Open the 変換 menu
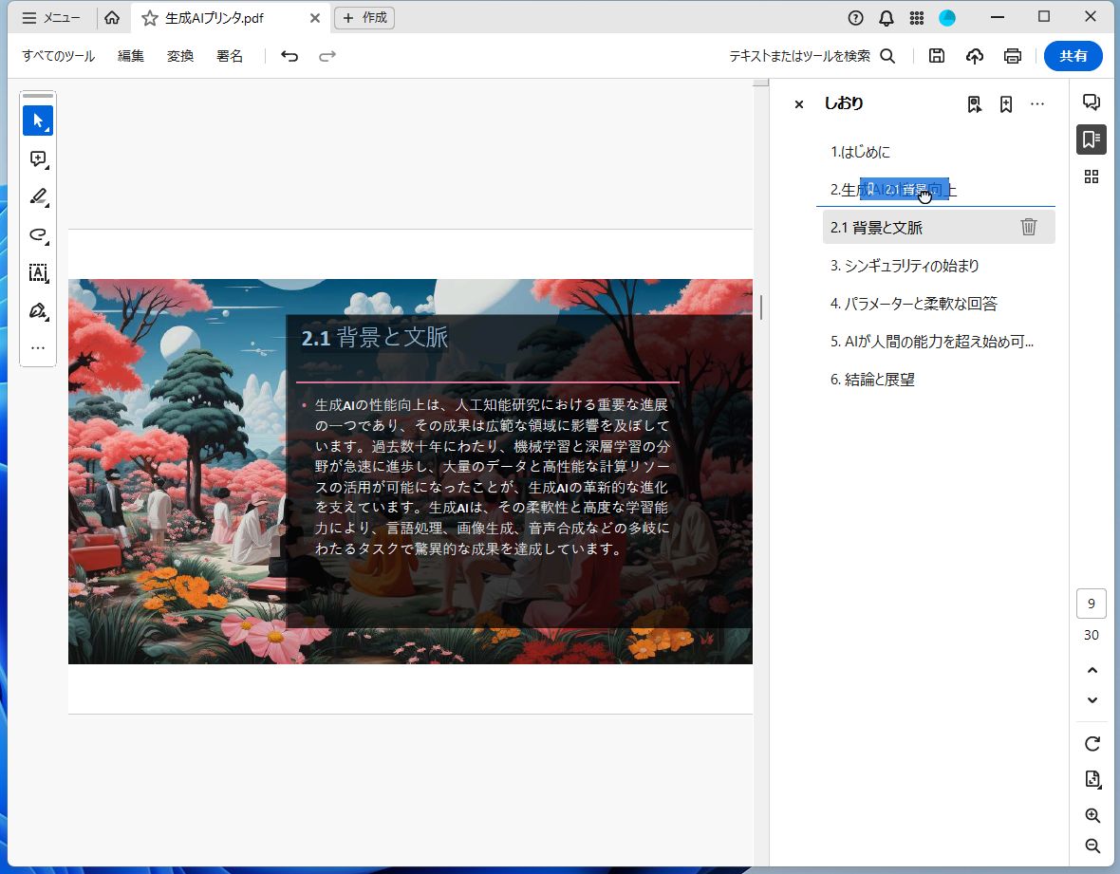Viewport: 1120px width, 874px height. tap(180, 56)
